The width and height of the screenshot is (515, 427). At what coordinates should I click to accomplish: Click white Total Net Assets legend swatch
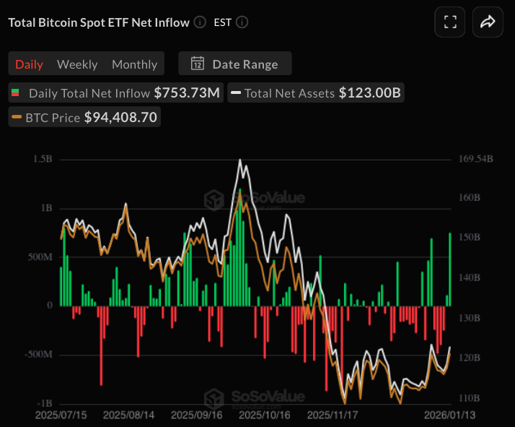click(236, 92)
